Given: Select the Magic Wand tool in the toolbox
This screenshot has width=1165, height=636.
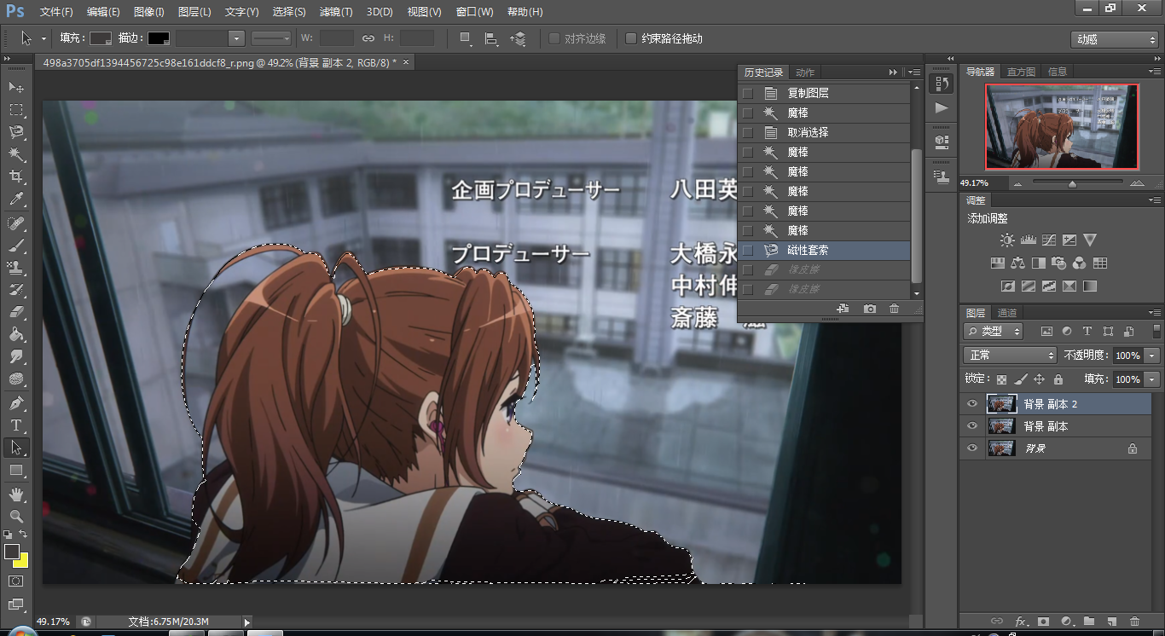Looking at the screenshot, I should point(16,154).
